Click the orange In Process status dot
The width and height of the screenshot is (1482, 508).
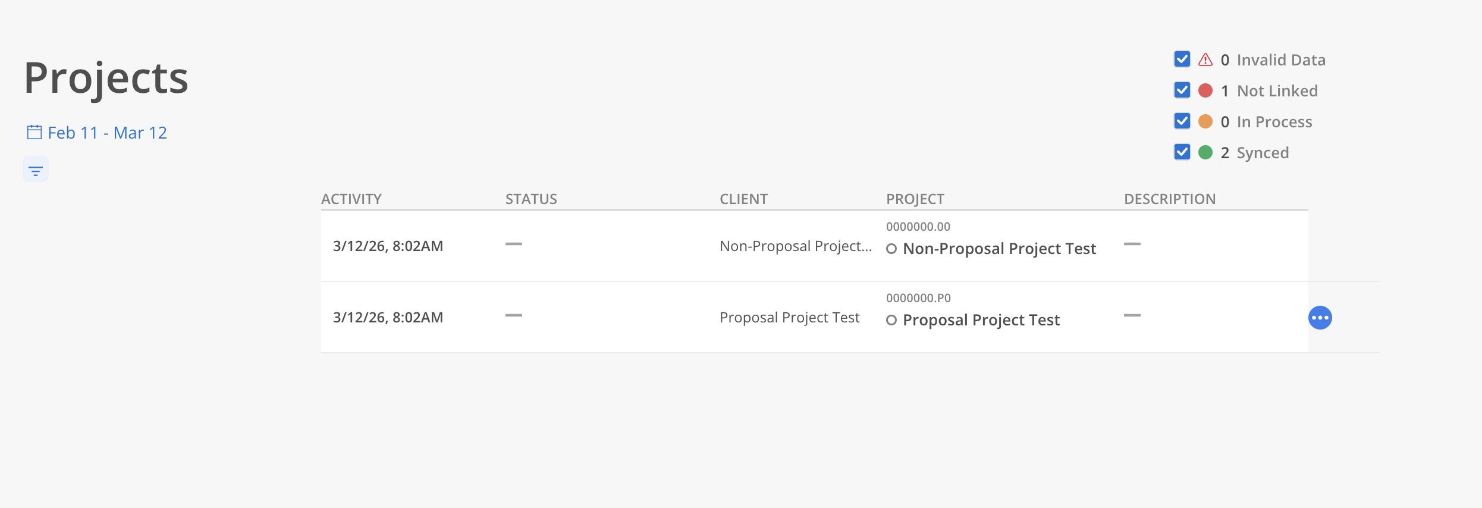(x=1205, y=121)
